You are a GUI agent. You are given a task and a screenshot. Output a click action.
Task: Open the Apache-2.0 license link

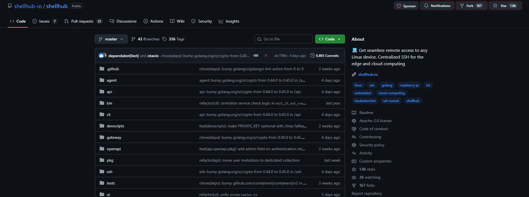click(x=375, y=121)
